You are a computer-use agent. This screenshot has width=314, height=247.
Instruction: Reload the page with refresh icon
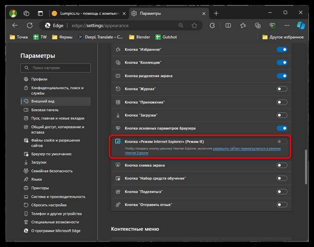[30, 26]
